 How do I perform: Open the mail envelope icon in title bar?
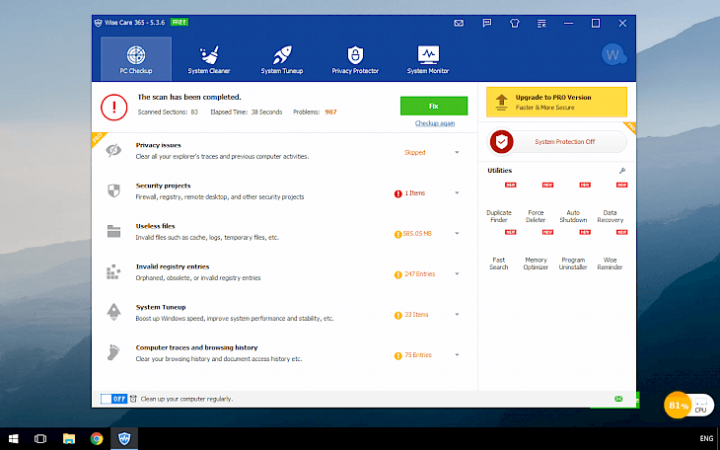[x=459, y=23]
